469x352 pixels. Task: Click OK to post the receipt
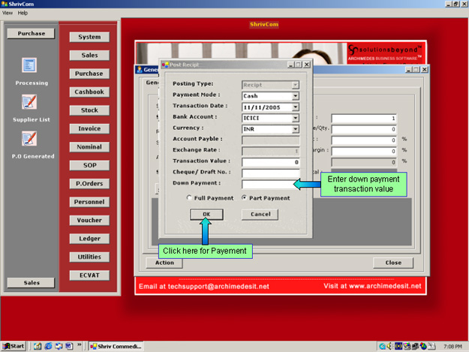click(207, 214)
